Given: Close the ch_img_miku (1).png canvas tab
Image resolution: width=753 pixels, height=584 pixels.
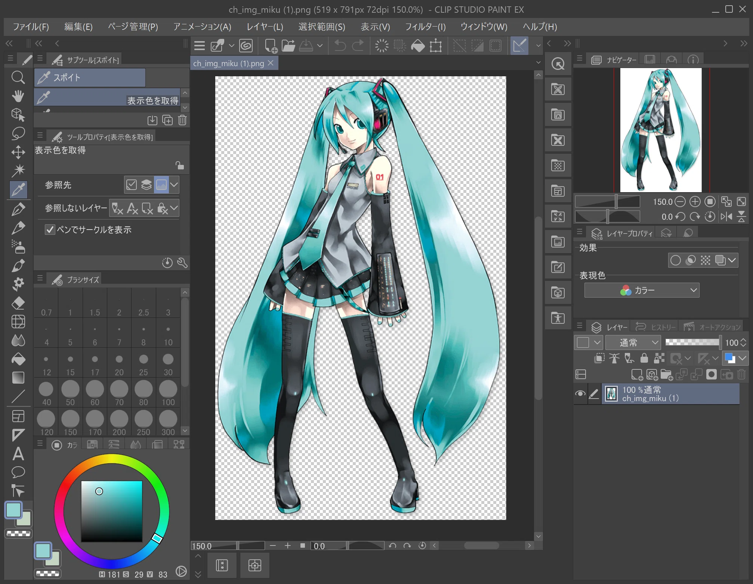Looking at the screenshot, I should point(271,63).
